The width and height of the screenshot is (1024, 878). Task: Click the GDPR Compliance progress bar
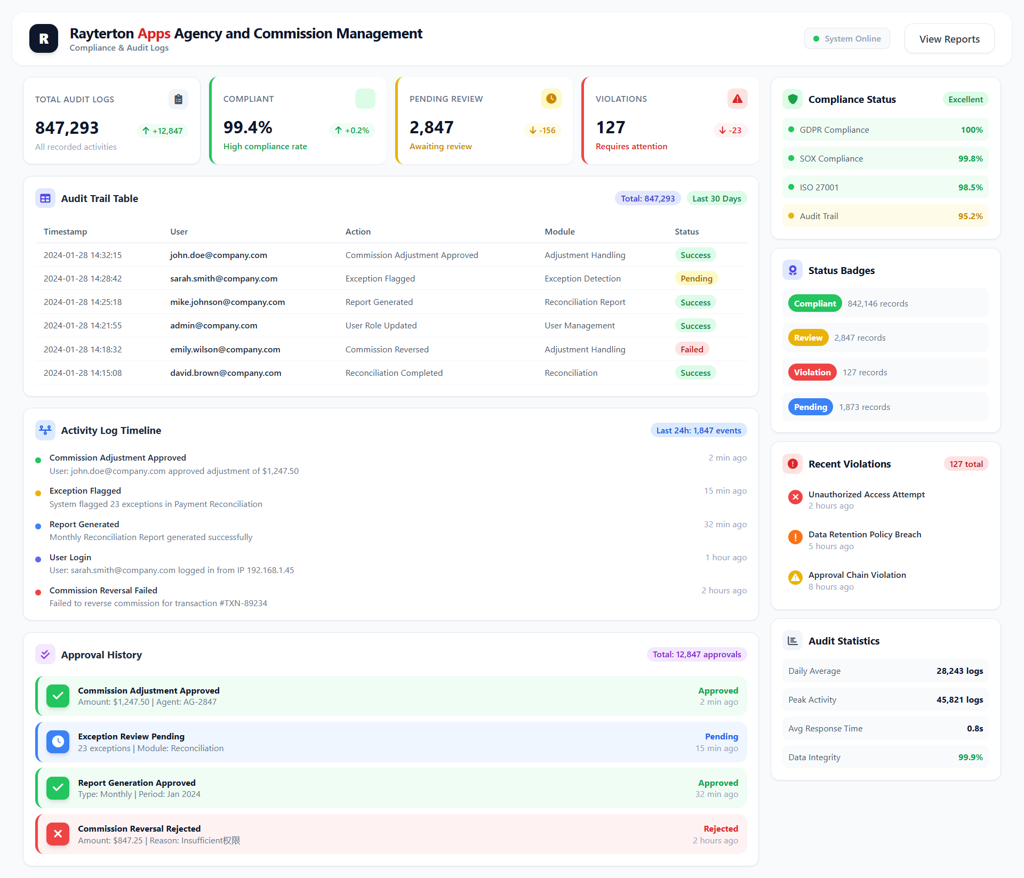pos(885,130)
